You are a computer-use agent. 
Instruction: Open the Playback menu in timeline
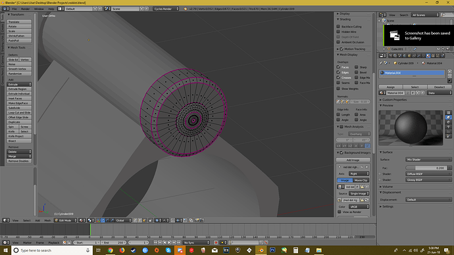pyautogui.click(x=53, y=243)
